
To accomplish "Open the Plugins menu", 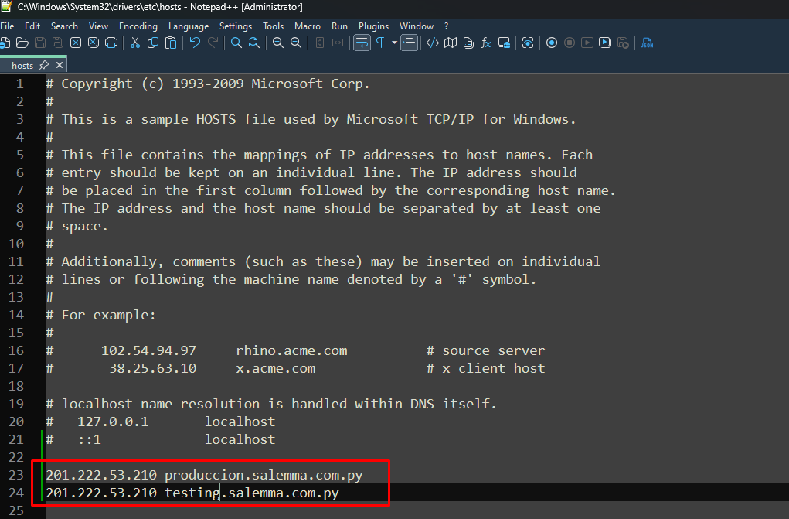I will coord(373,26).
